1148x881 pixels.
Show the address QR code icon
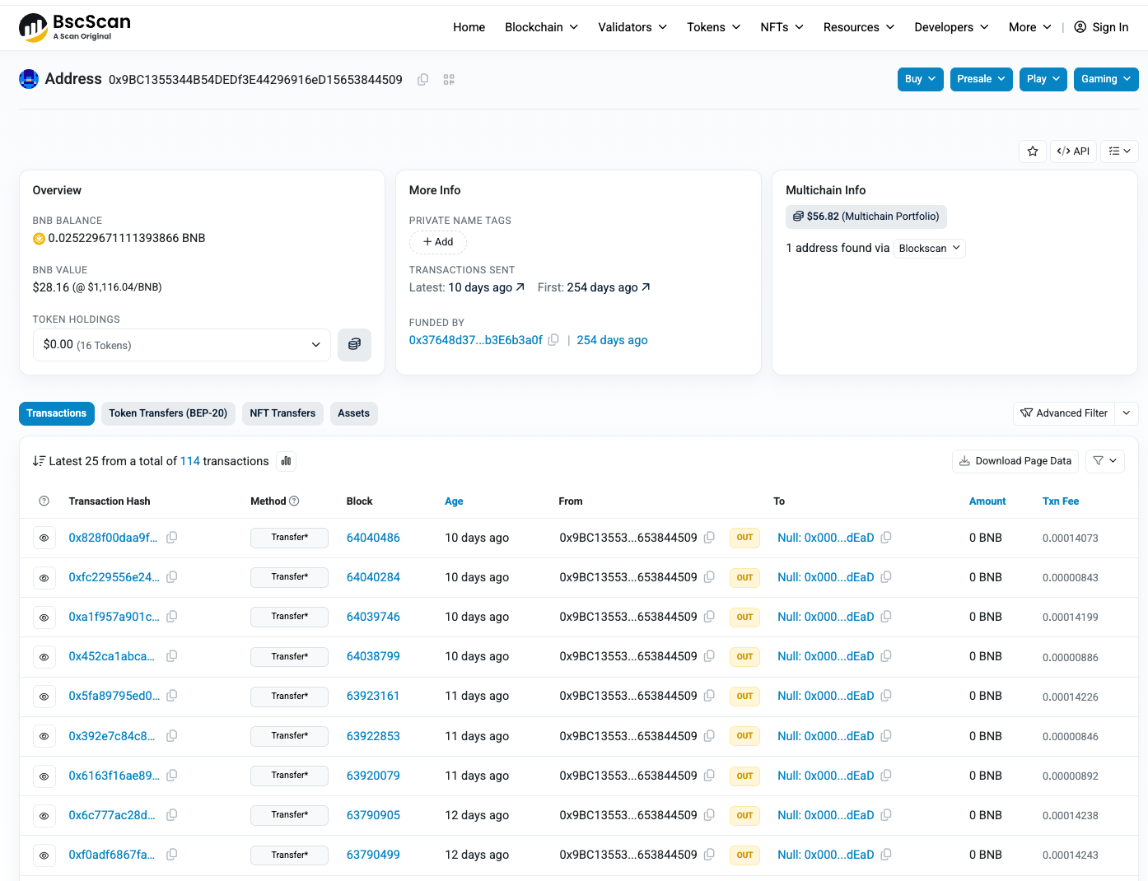point(449,79)
